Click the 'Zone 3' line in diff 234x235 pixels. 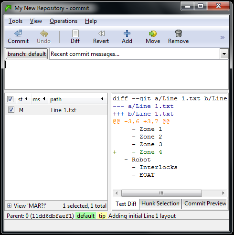(147, 144)
